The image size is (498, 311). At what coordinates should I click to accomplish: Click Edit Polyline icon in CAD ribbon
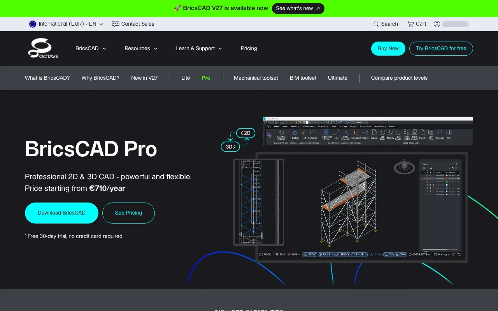(x=399, y=135)
